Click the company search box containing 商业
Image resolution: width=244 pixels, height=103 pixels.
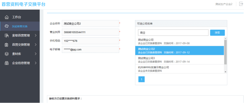tap(173, 33)
